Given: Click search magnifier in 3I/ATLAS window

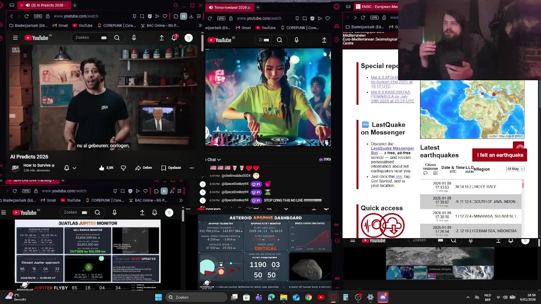Looking at the screenshot, I should coord(97,212).
